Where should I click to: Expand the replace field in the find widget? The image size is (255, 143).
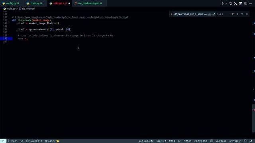(x=172, y=14)
